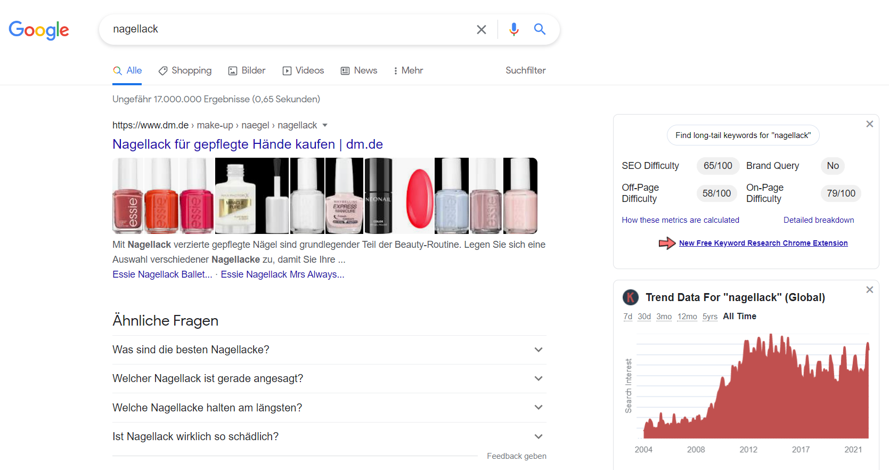Expand 'Was sind die besten Nagellacke?'
The height and width of the screenshot is (470, 889).
click(x=329, y=350)
